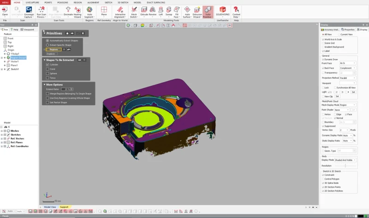
Task: Send model to SOLIDWORKS LiveTransfer
Action: click(x=223, y=11)
